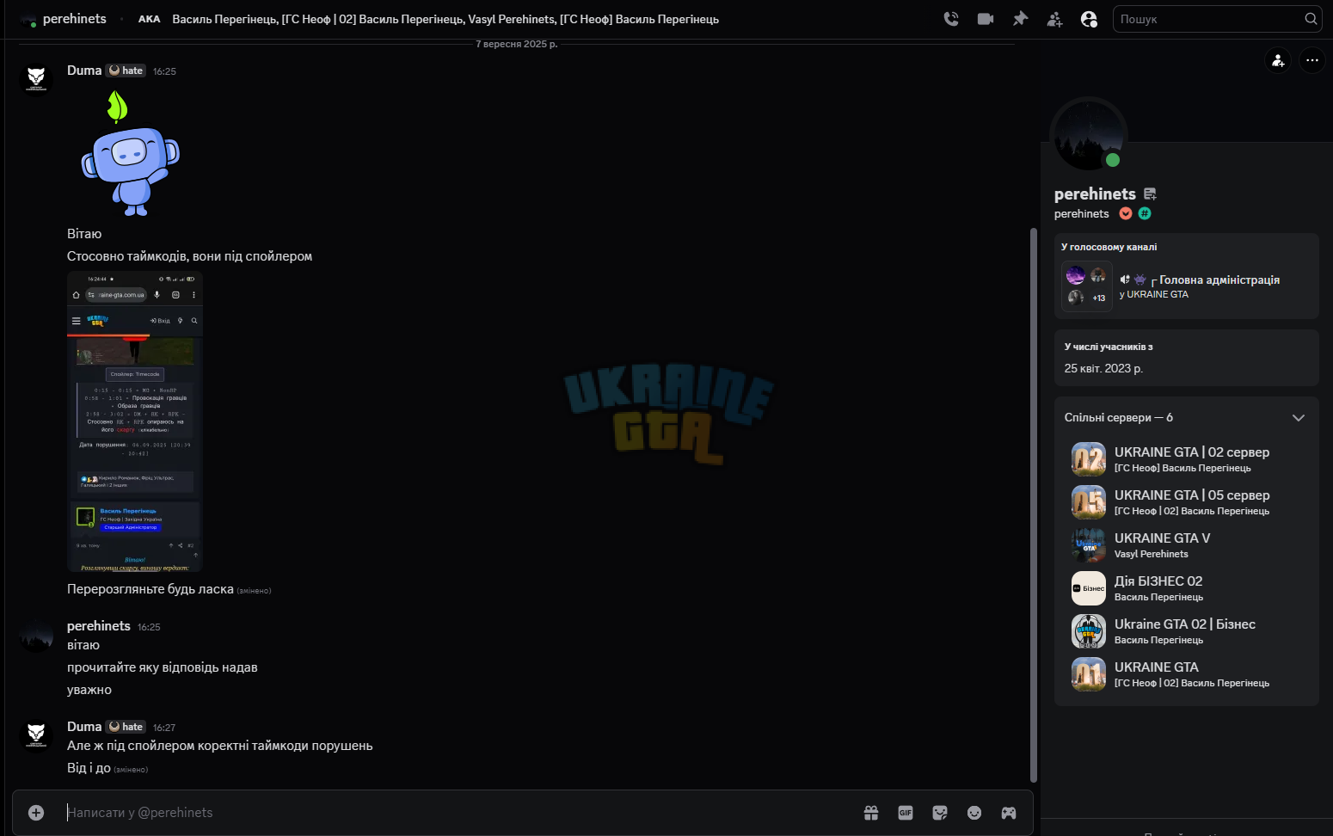Click the voice channel participants avatars
Screen dimensions: 1333x836
coord(1087,286)
